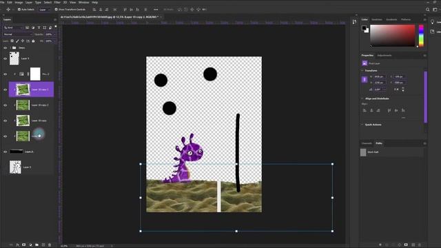Open the layer Kind filter dropdown
Image resolution: width=441 pixels, height=248 pixels.
pyautogui.click(x=13, y=28)
